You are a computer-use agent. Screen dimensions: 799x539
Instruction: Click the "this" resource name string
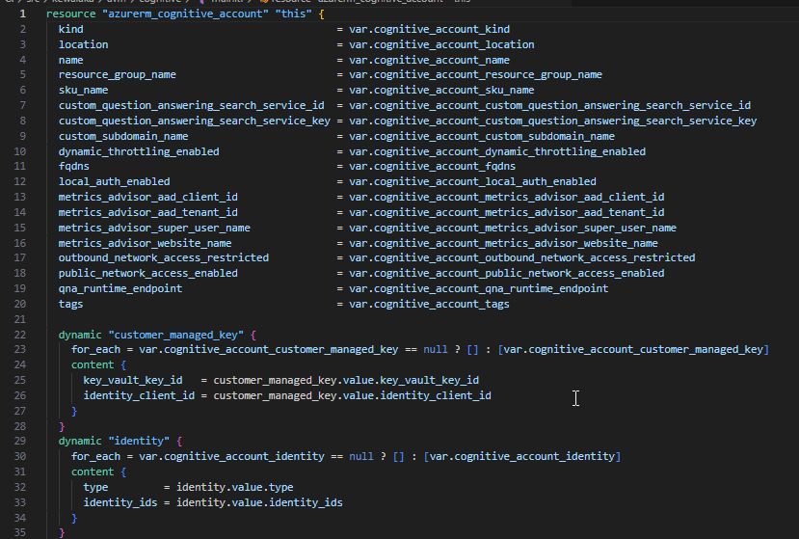(x=294, y=13)
